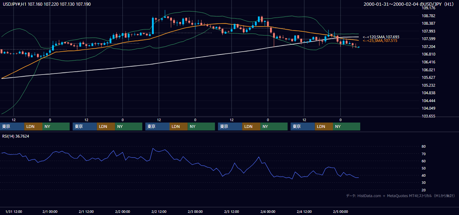The height and width of the screenshot is (215, 459).
Task: Click the leftmost NY session block
Action: (x=56, y=126)
